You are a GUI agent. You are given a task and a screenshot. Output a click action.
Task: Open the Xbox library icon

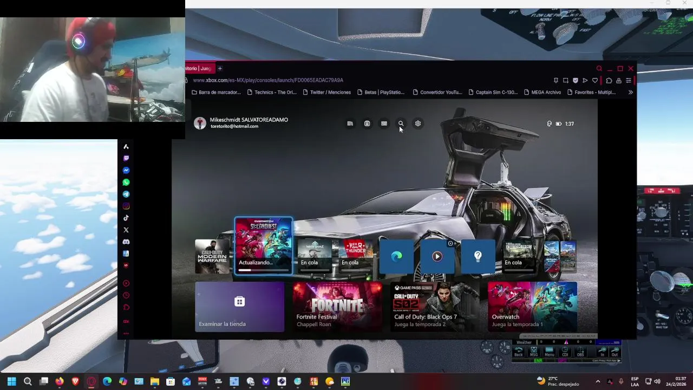350,123
